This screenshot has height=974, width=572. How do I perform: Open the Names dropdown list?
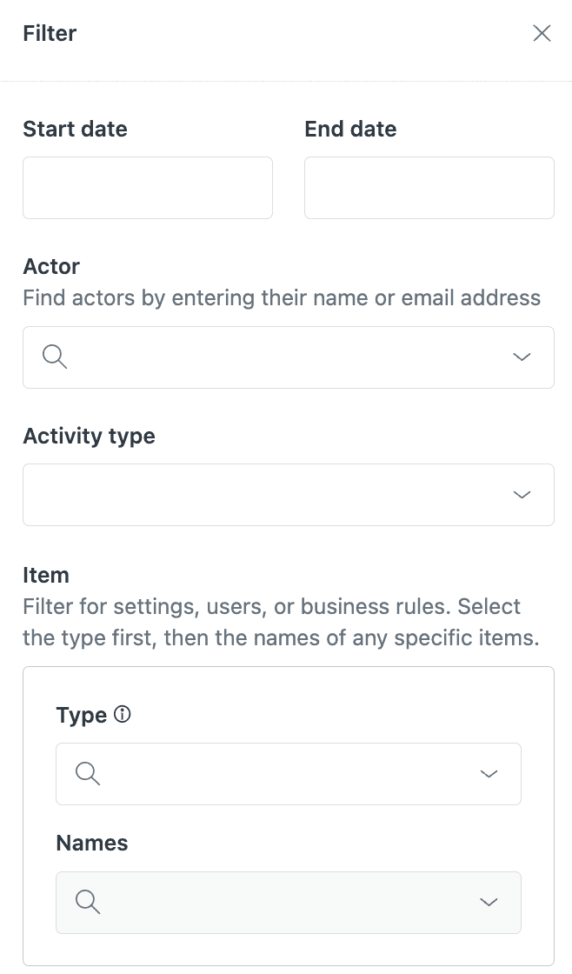click(x=288, y=902)
